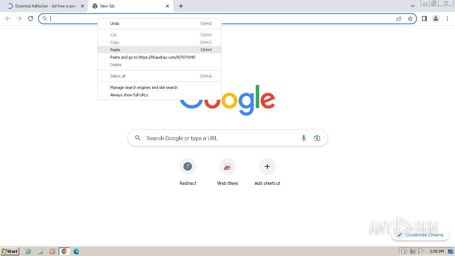Click the back navigation arrow
This screenshot has width=455, height=256.
click(x=8, y=18)
